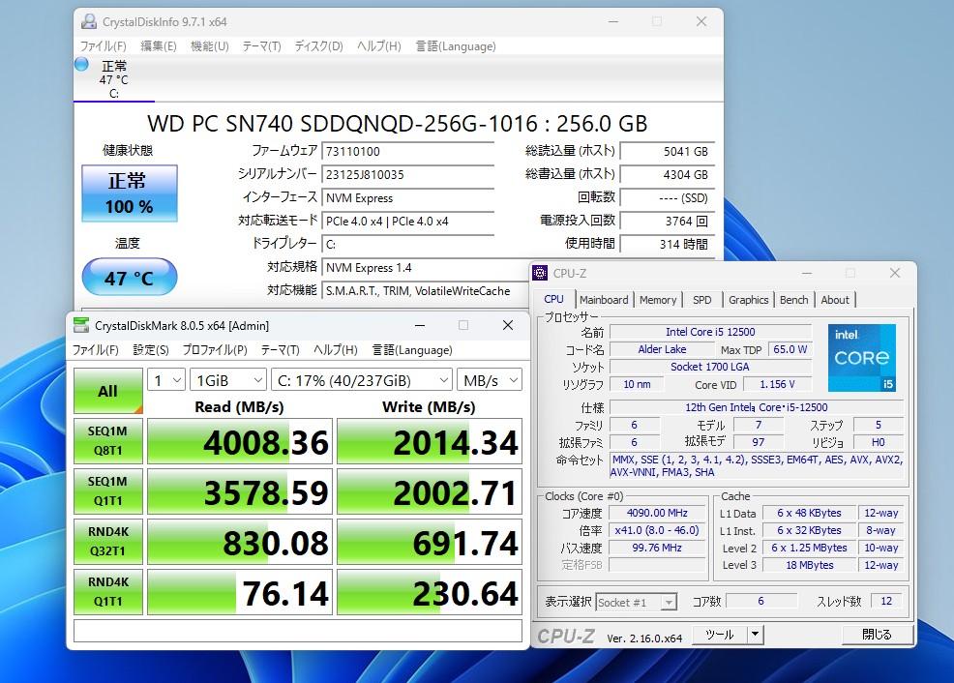The image size is (954, 683).
Task: Click the power-on hours value 314 時間
Action: (667, 244)
